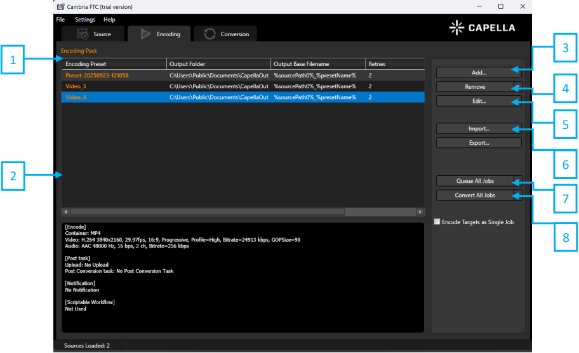Click the 'Upload: No Upload' details line
The height and width of the screenshot is (353, 579).
click(x=87, y=265)
